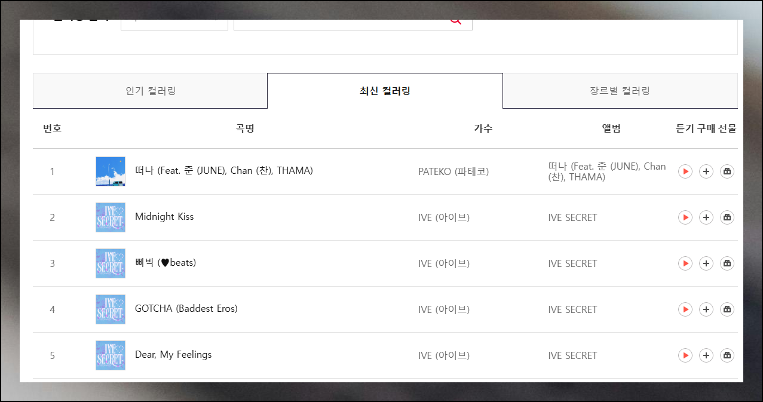Screen dimensions: 763x402
Task: Gift the 떠나 track using gift icon
Action: click(727, 171)
